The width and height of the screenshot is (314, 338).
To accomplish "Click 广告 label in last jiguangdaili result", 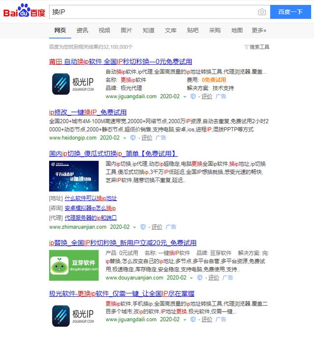I will tap(221, 319).
